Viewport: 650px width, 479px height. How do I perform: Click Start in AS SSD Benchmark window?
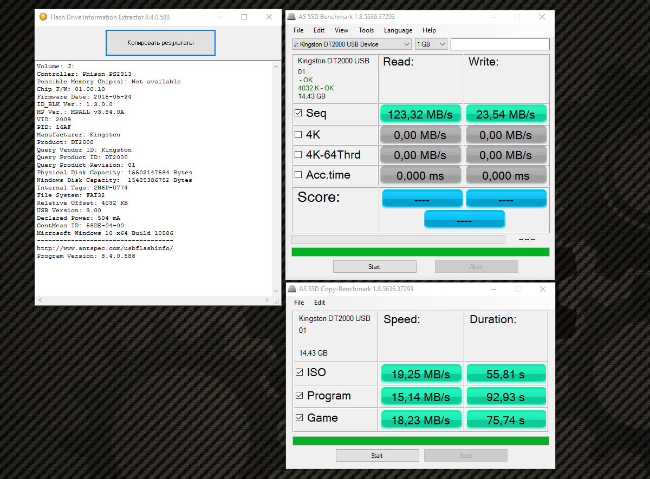374,267
